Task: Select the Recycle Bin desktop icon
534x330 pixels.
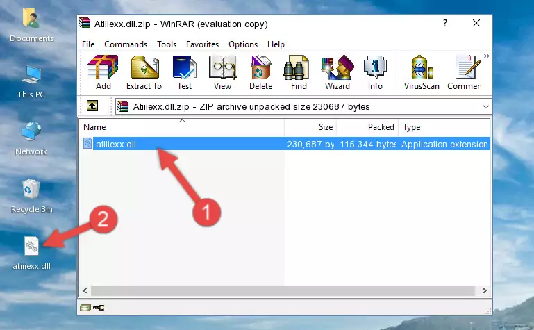Action: [x=31, y=196]
